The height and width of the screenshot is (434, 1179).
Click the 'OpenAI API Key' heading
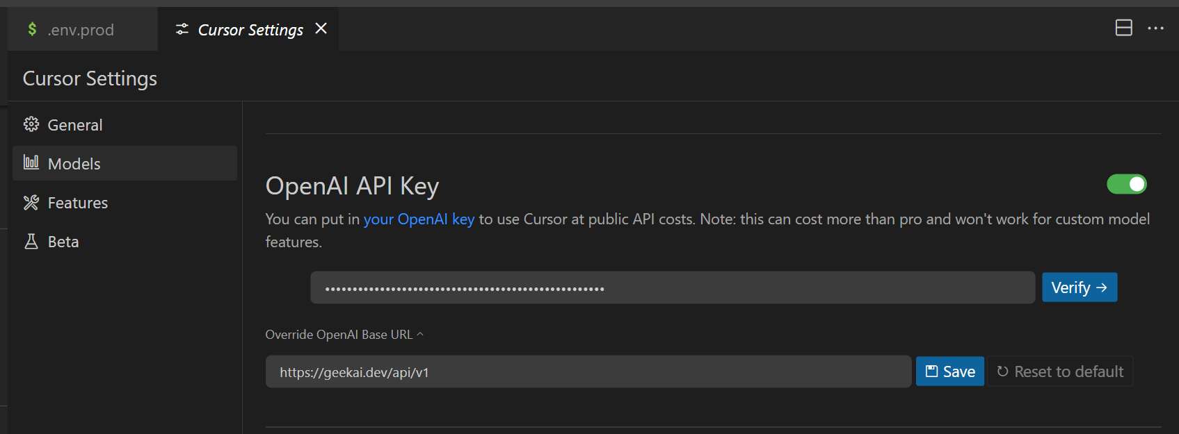(352, 186)
